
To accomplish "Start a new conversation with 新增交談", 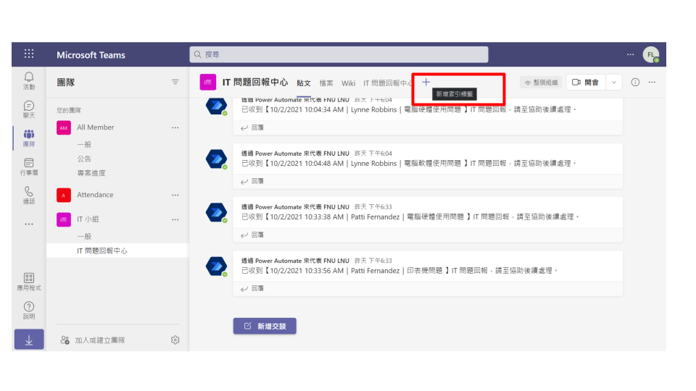I will coord(265,326).
